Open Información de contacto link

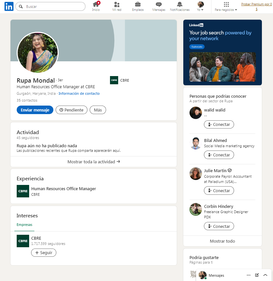(79, 93)
